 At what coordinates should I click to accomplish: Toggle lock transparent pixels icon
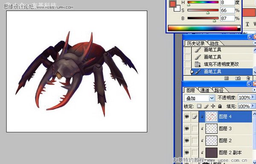click(x=199, y=106)
